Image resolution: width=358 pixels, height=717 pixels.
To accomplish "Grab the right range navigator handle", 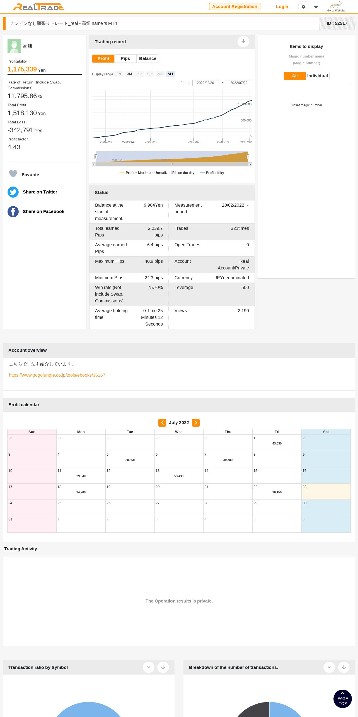I will (x=248, y=157).
